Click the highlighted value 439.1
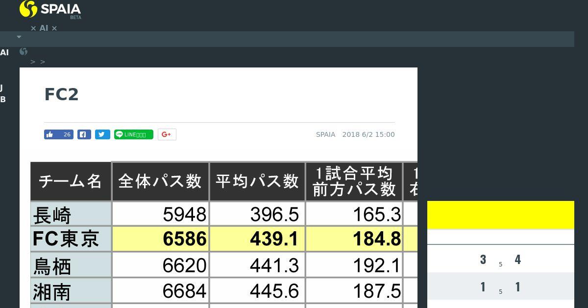588x308 pixels. pos(274,239)
